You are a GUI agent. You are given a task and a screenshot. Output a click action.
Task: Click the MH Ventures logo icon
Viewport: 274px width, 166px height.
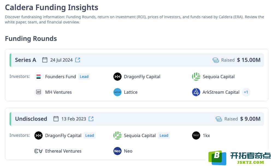[x=39, y=92]
